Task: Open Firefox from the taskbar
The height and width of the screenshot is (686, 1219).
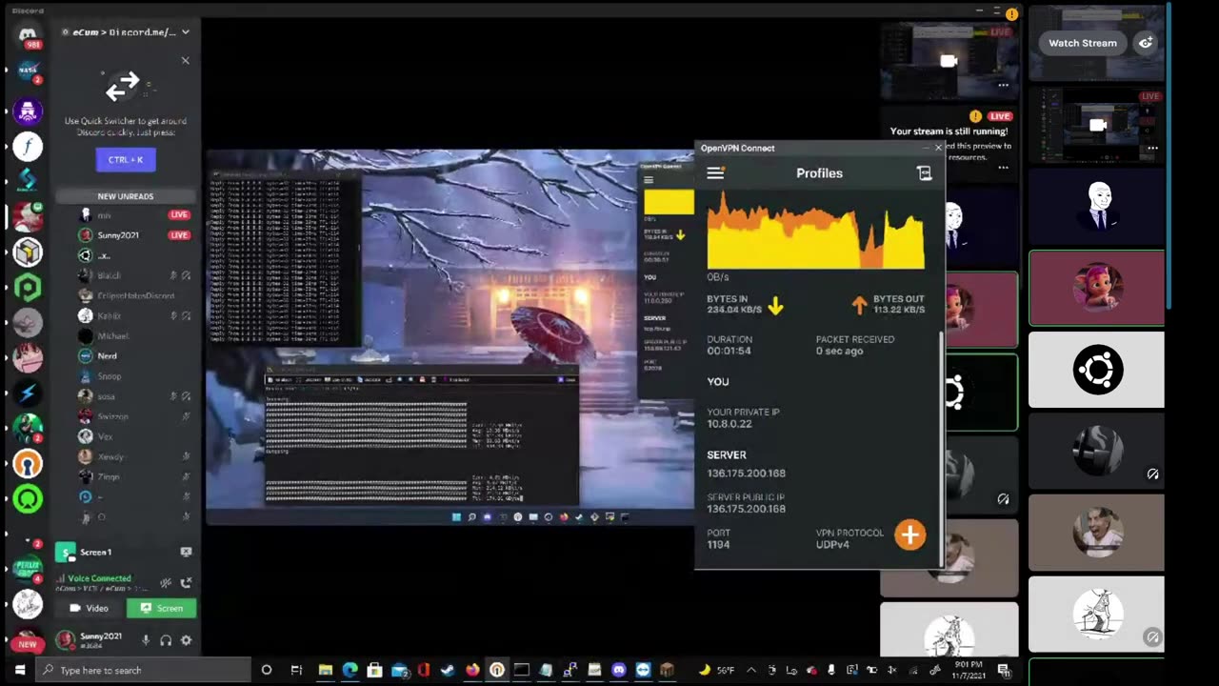Action: pos(472,670)
